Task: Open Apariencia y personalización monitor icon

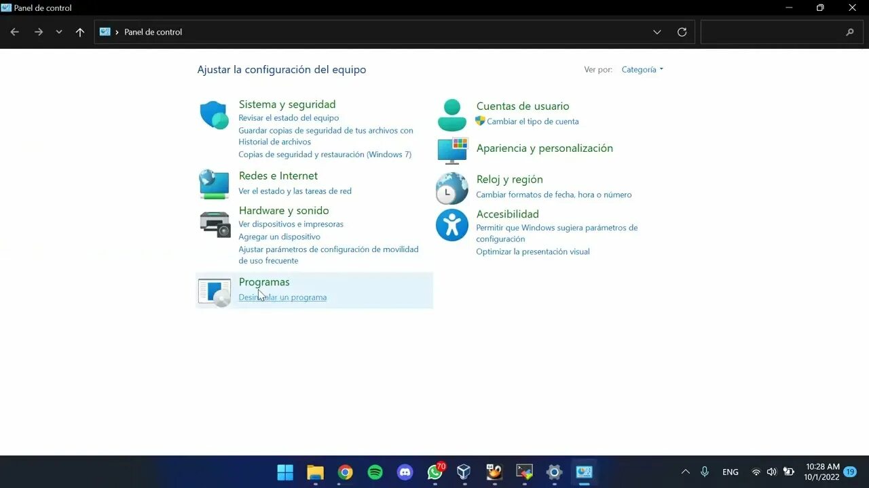Action: 453,150
